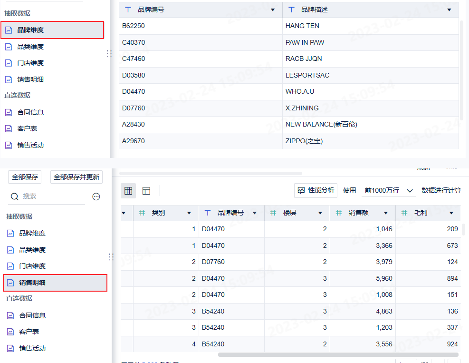The image size is (469, 363).
Task: Click the 全部保存并更新 button
Action: [77, 177]
